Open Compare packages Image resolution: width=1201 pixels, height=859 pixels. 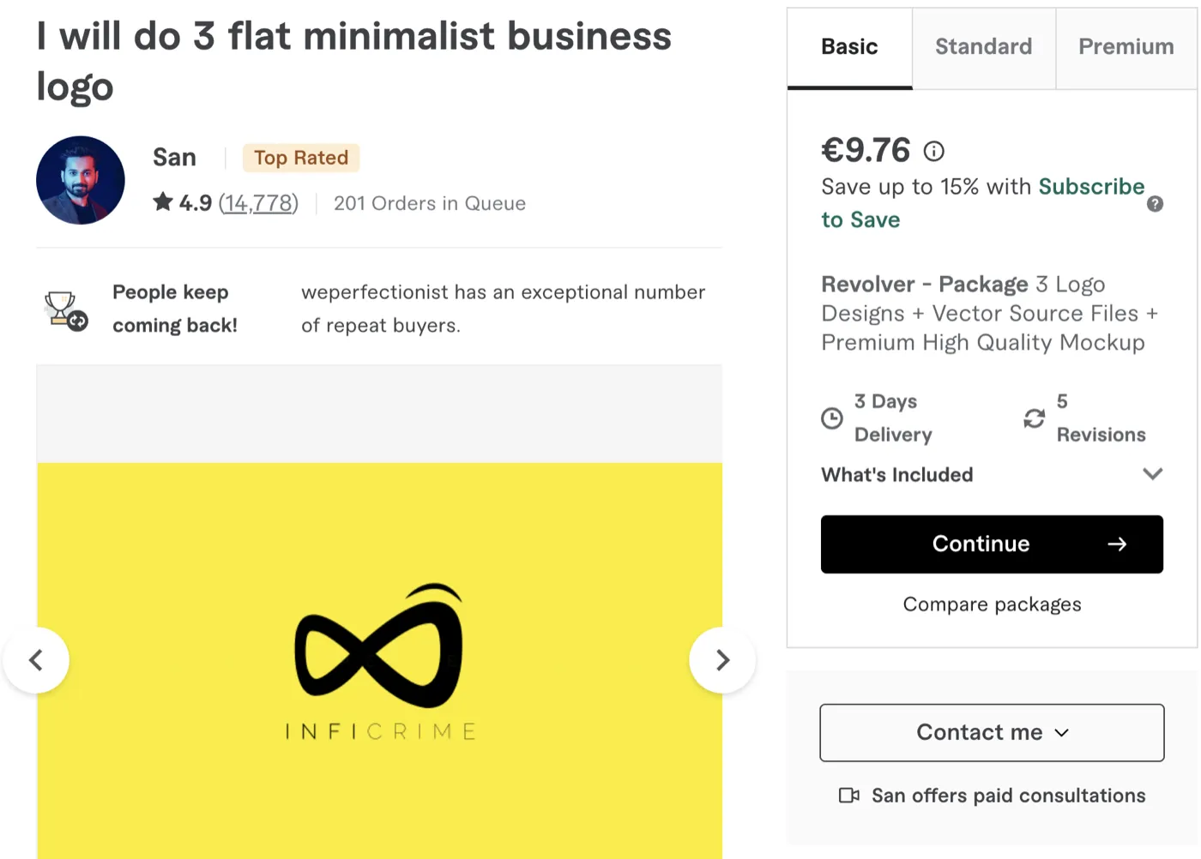pyautogui.click(x=992, y=604)
